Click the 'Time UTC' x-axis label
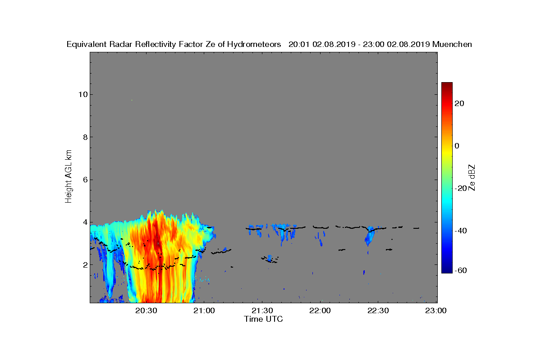The height and width of the screenshot is (361, 541). 264,319
